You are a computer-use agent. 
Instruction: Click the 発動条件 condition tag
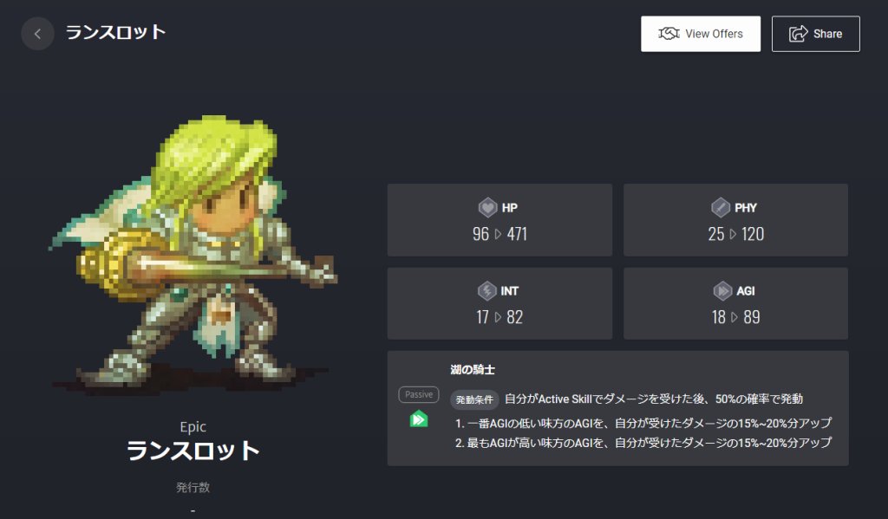[x=474, y=399]
